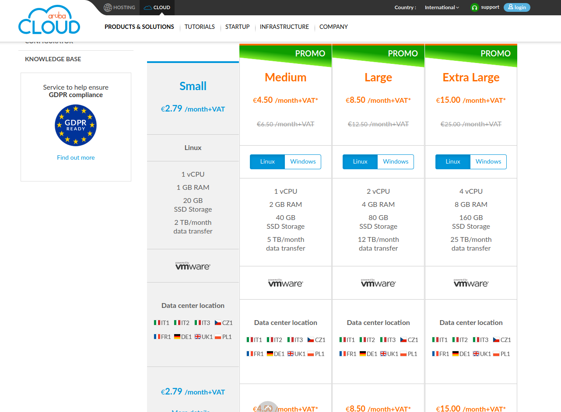Click the PL1 Polish flag in Small plan

pyautogui.click(x=218, y=337)
